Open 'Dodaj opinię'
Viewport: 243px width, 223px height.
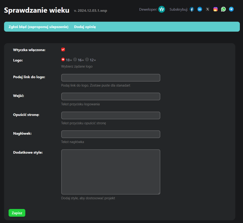click(x=85, y=27)
